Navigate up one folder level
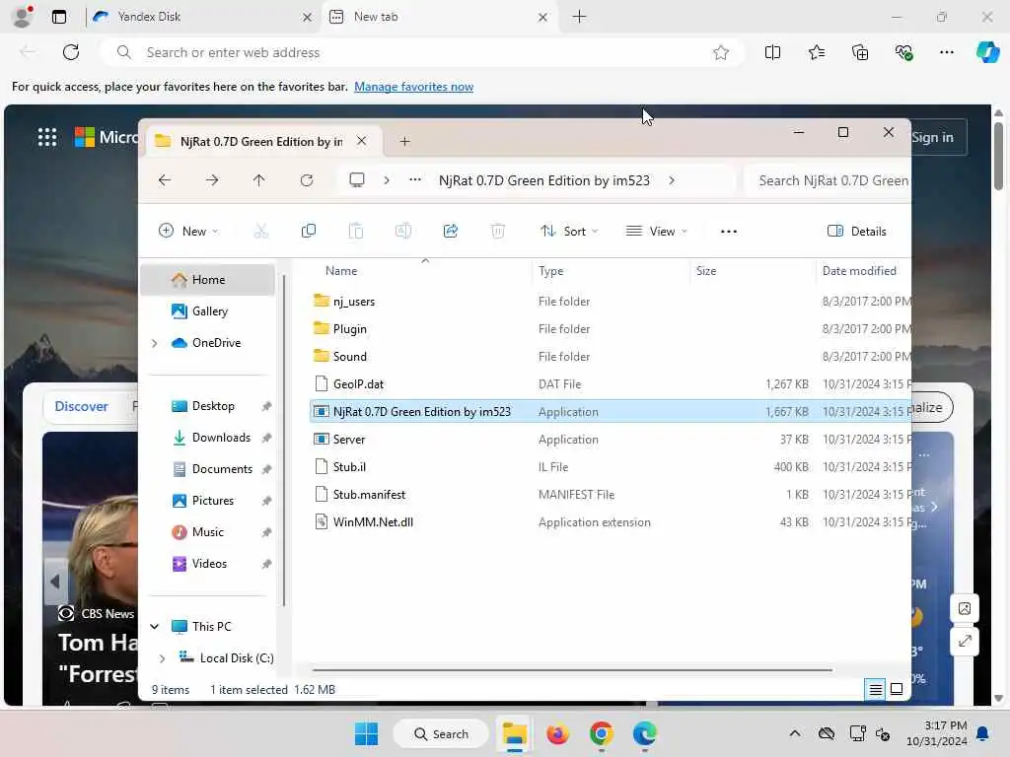The image size is (1010, 757). pos(259,180)
